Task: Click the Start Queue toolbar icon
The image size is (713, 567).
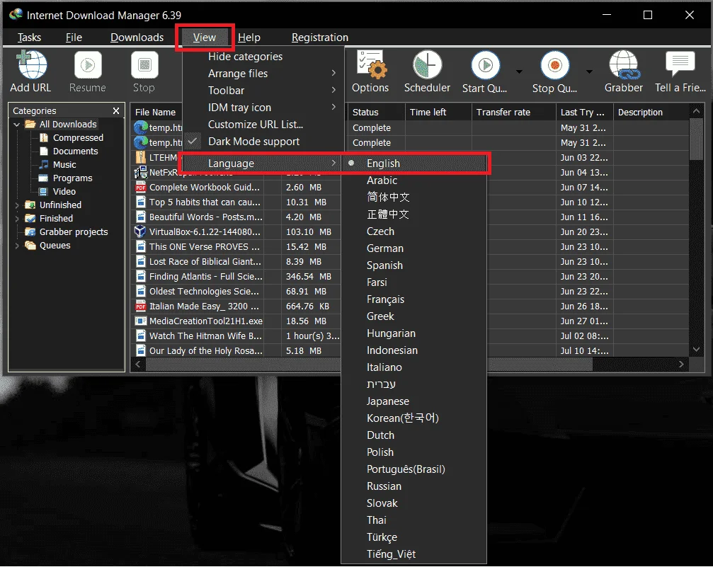Action: click(x=485, y=65)
